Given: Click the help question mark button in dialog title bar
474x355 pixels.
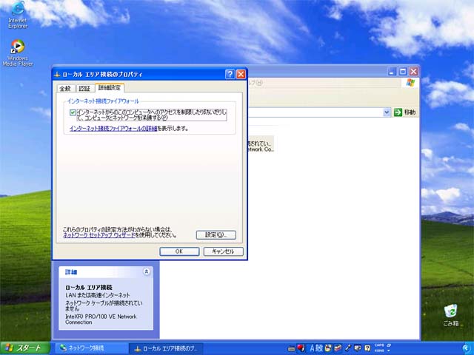Looking at the screenshot, I should point(230,74).
